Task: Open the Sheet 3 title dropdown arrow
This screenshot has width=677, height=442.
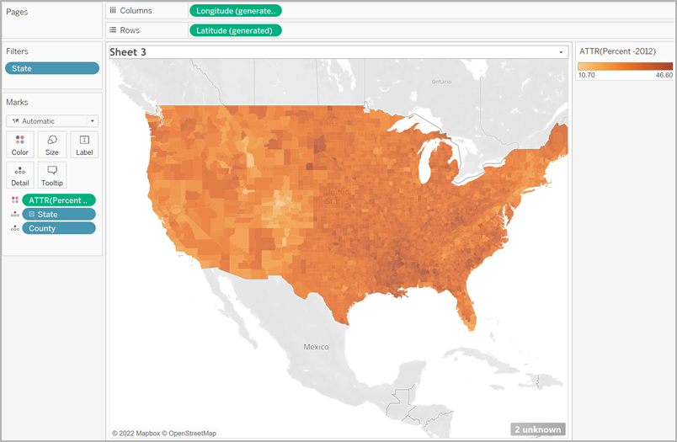Action: [561, 52]
